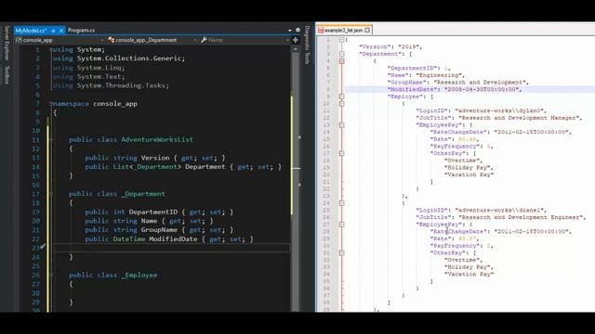Click the "GroupName" JSON line
Image resolution: width=595 pixels, height=334 pixels.
click(x=458, y=83)
